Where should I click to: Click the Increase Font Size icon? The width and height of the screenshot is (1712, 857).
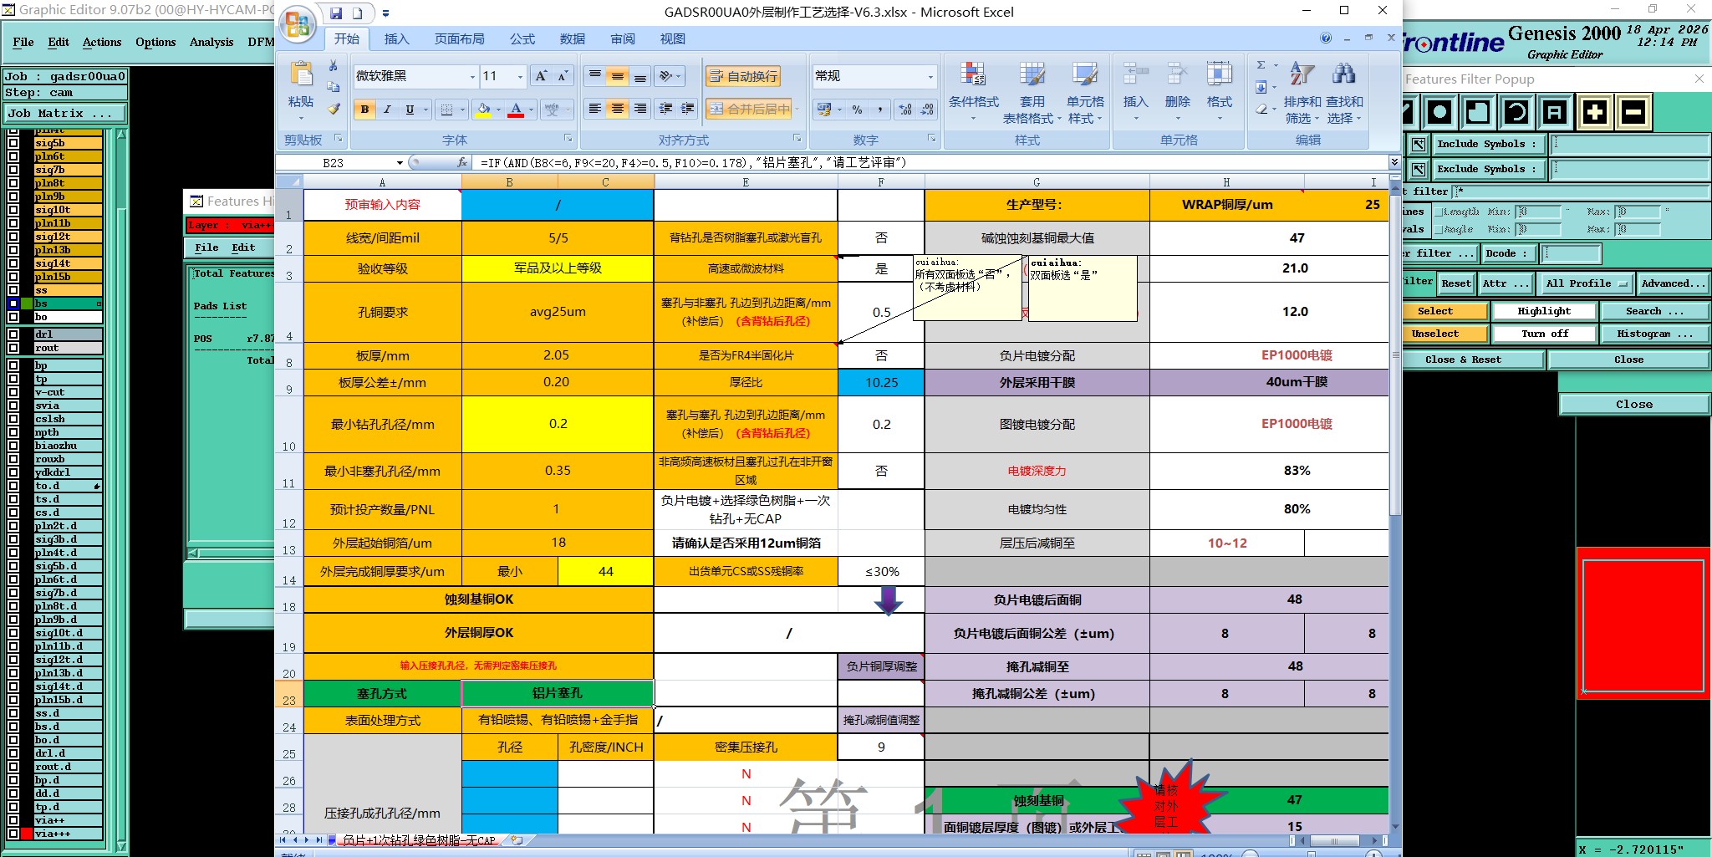(x=542, y=76)
